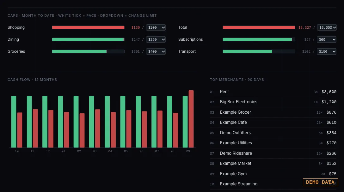The image size is (344, 192).
Task: Select the Example Grocer merchant
Action: [x=273, y=112]
